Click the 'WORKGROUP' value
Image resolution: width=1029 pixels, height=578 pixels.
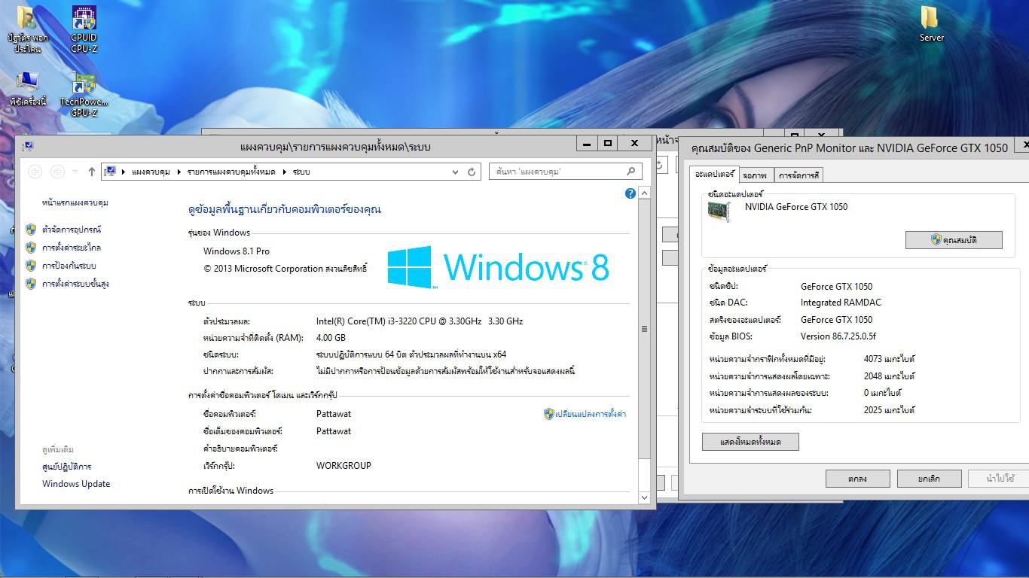(x=344, y=465)
